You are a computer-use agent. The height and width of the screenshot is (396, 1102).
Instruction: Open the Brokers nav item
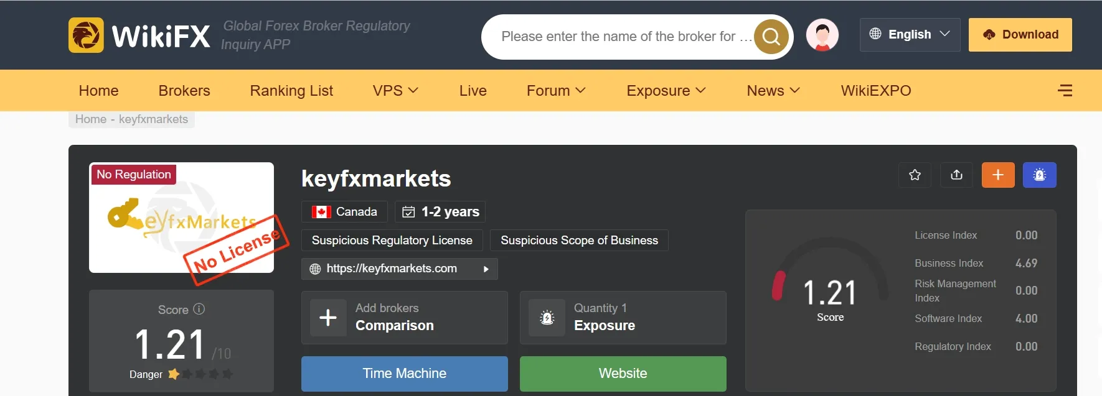coord(184,91)
